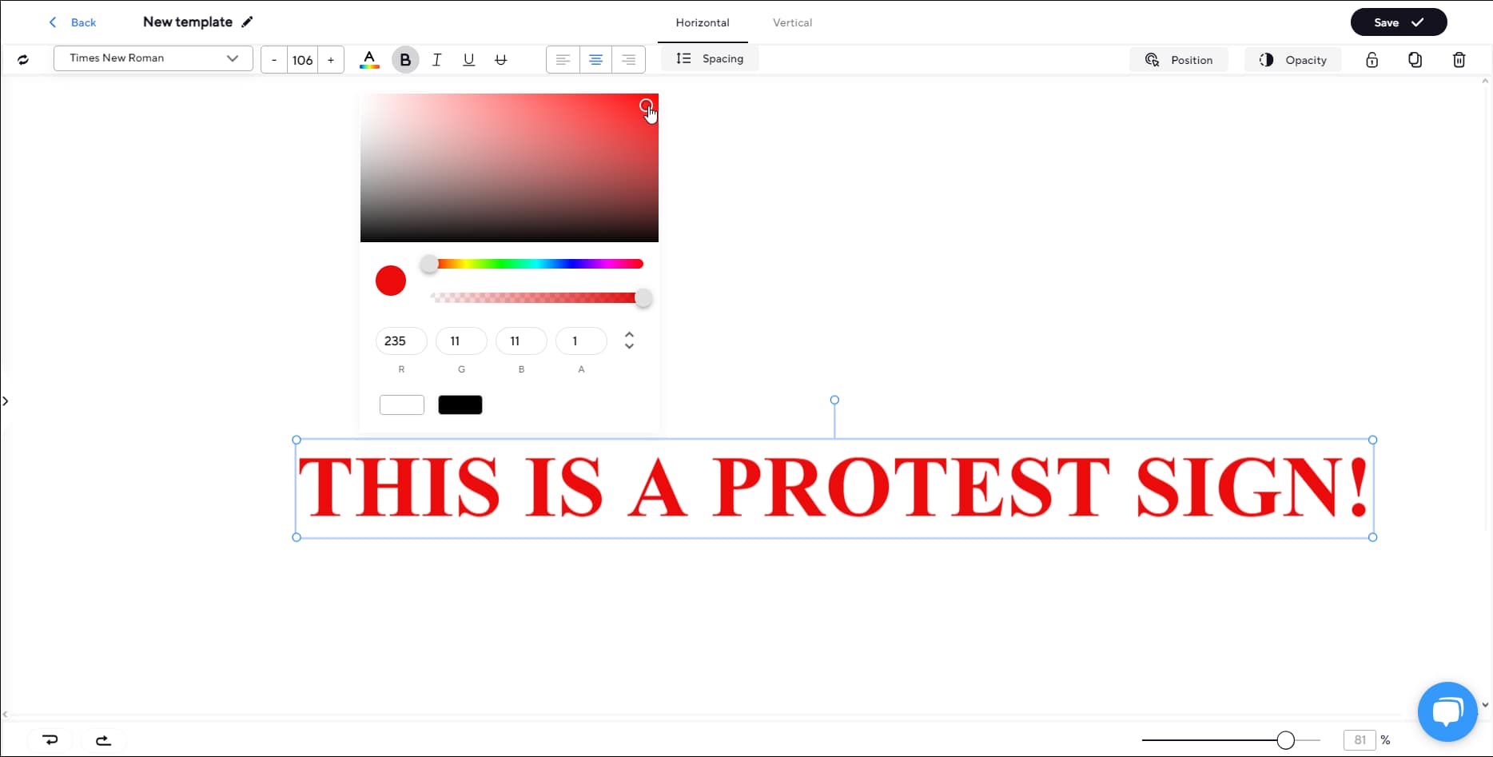Screen dimensions: 1493x757
Task: Underline the selected text
Action: (x=468, y=59)
